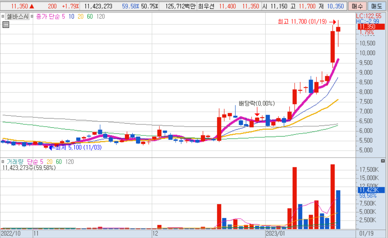This screenshot has width=388, height=238.
Task: Click the HC:-2.99 value
Action: tap(368, 21)
